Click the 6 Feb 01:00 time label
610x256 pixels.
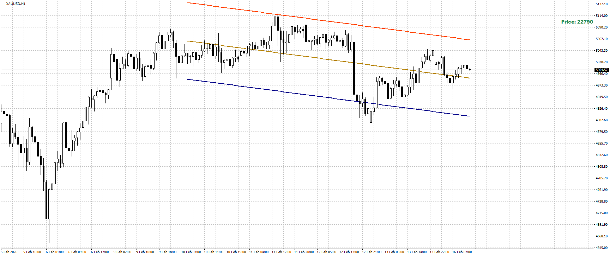(x=55, y=252)
